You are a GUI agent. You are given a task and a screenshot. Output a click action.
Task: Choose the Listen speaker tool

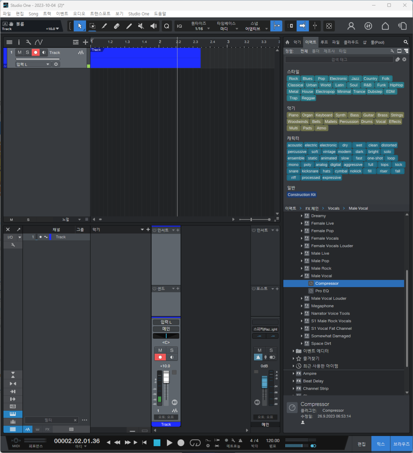(x=153, y=26)
